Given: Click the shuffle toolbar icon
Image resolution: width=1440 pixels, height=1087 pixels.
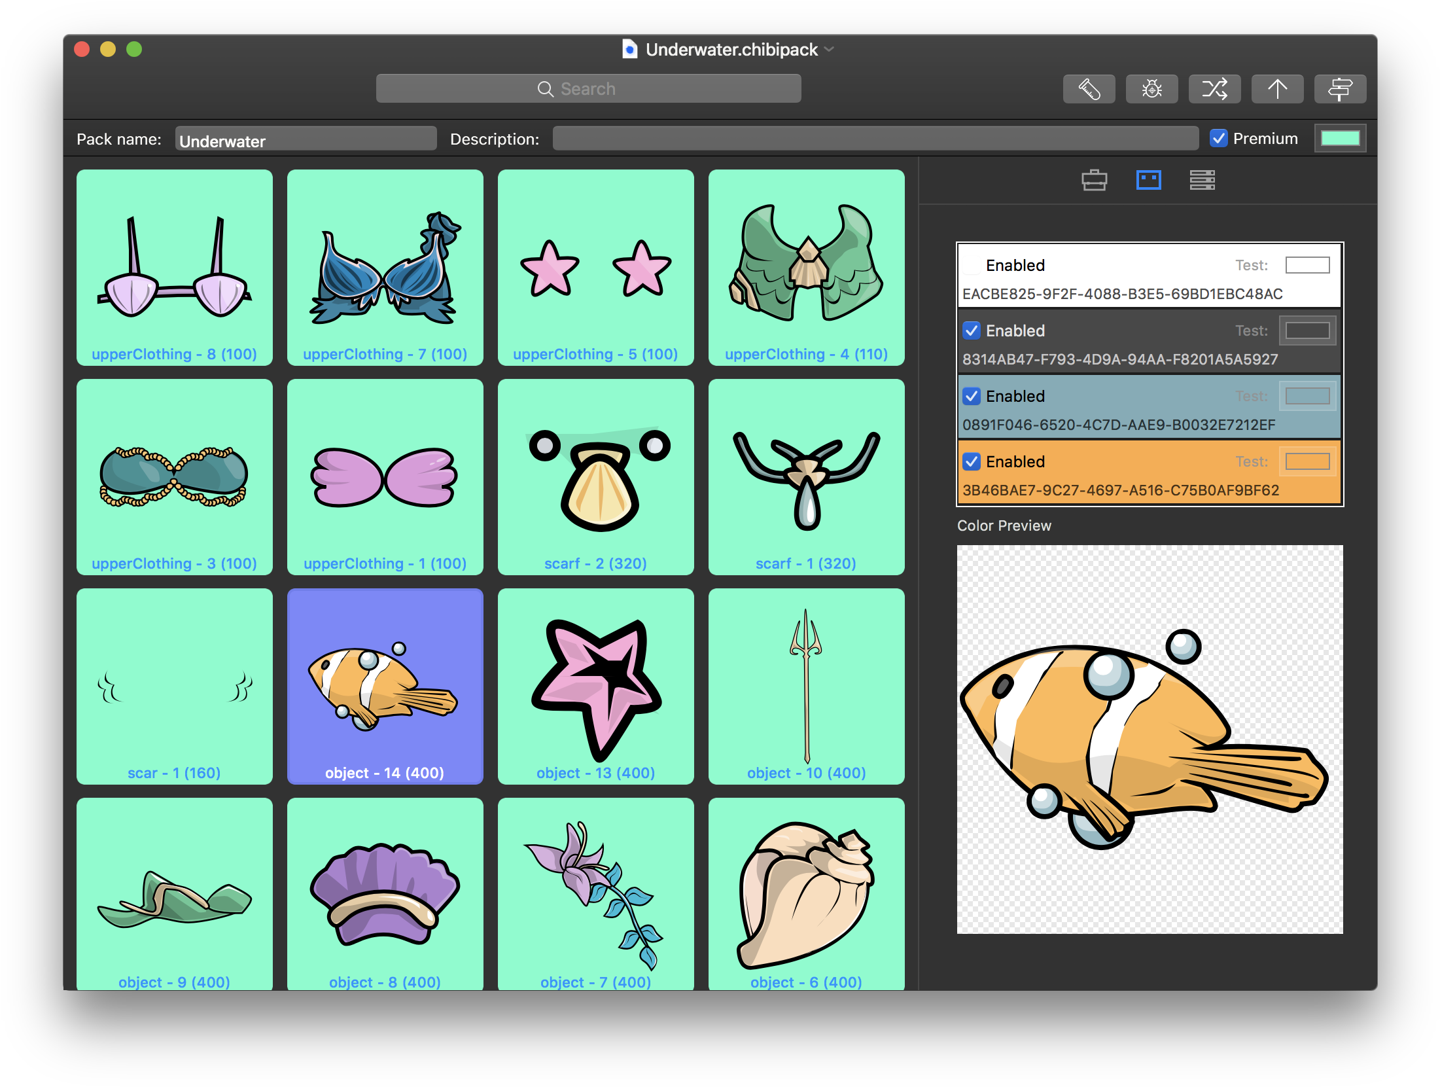Looking at the screenshot, I should point(1214,88).
